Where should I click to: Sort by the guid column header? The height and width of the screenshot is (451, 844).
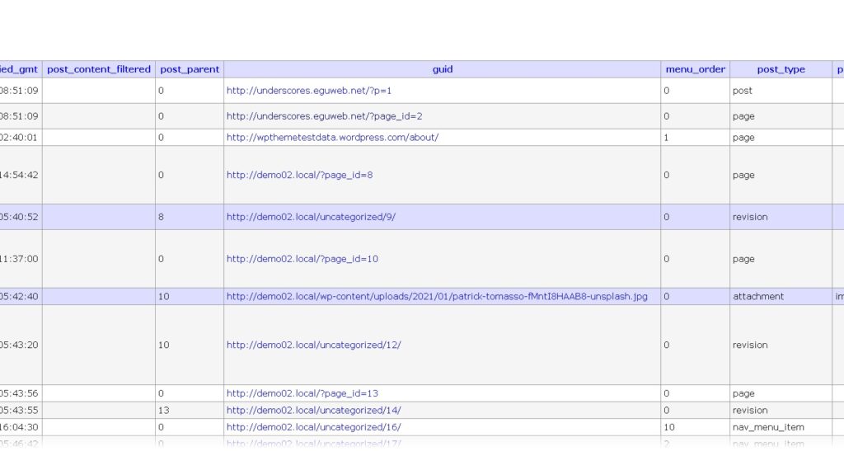(x=443, y=70)
